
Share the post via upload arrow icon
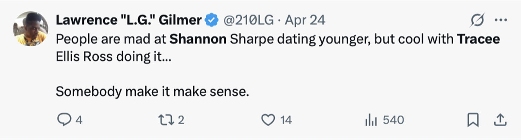(x=500, y=120)
